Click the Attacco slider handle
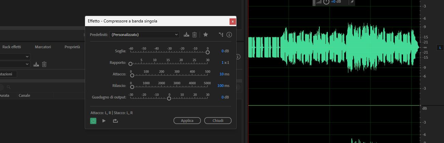This screenshot has width=444, height=143. [132, 75]
